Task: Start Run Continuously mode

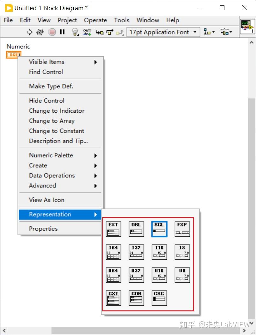Action: click(x=40, y=32)
